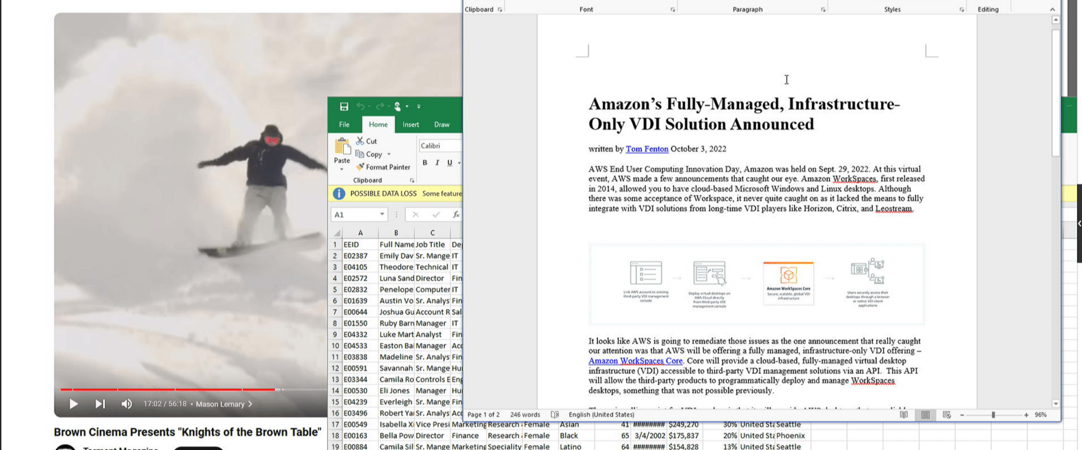This screenshot has height=450, width=1082.
Task: Select row 10 header in Excel
Action: click(x=336, y=346)
